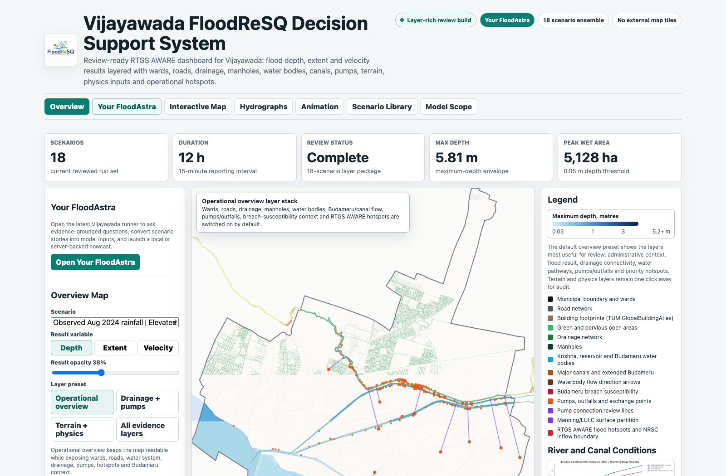726x476 pixels.
Task: Click the RTGS AWARE flood hotspots swatch
Action: pos(550,433)
